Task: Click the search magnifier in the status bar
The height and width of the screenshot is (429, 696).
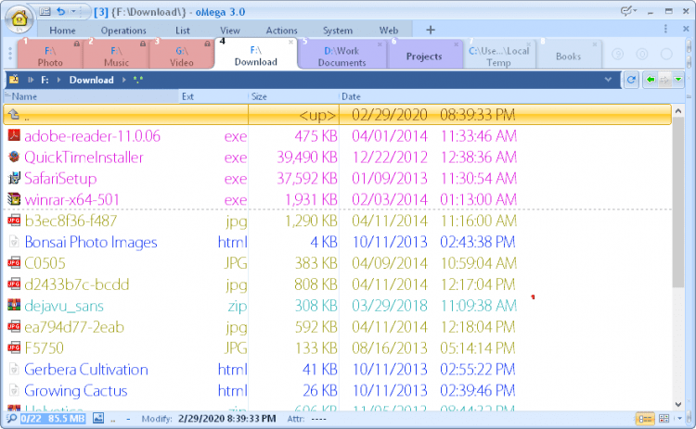Action: [x=12, y=418]
